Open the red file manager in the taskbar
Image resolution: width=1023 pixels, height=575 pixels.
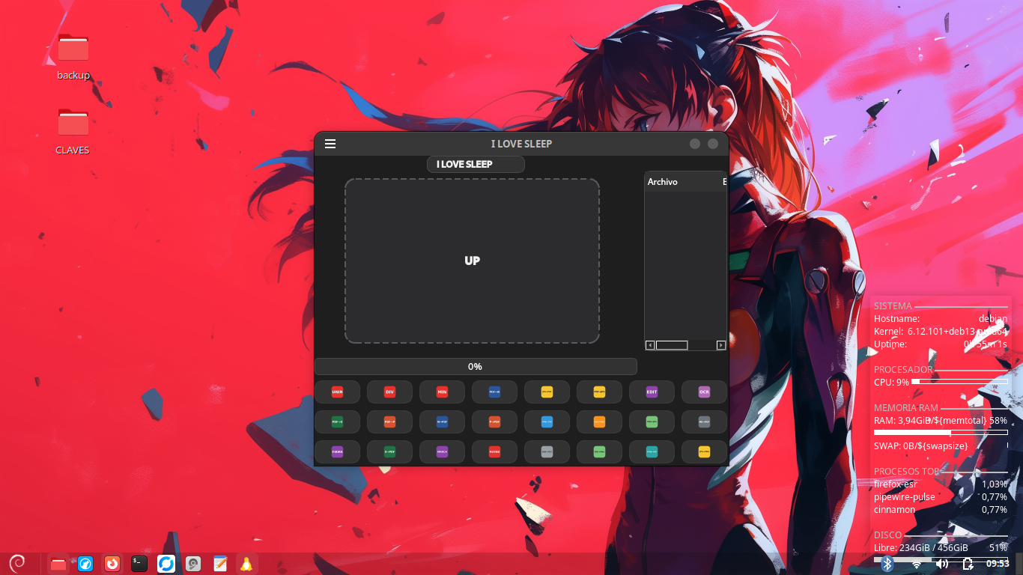[58, 564]
